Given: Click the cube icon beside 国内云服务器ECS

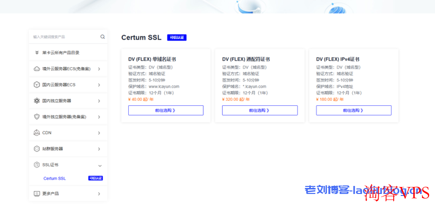Looking at the screenshot, I should click(x=37, y=85).
